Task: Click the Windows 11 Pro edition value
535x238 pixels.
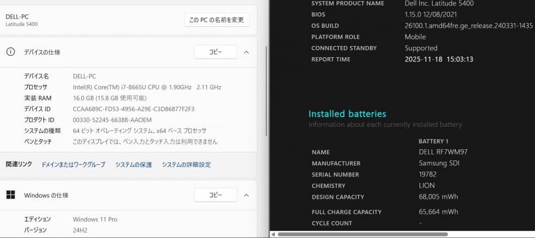Action: point(95,219)
